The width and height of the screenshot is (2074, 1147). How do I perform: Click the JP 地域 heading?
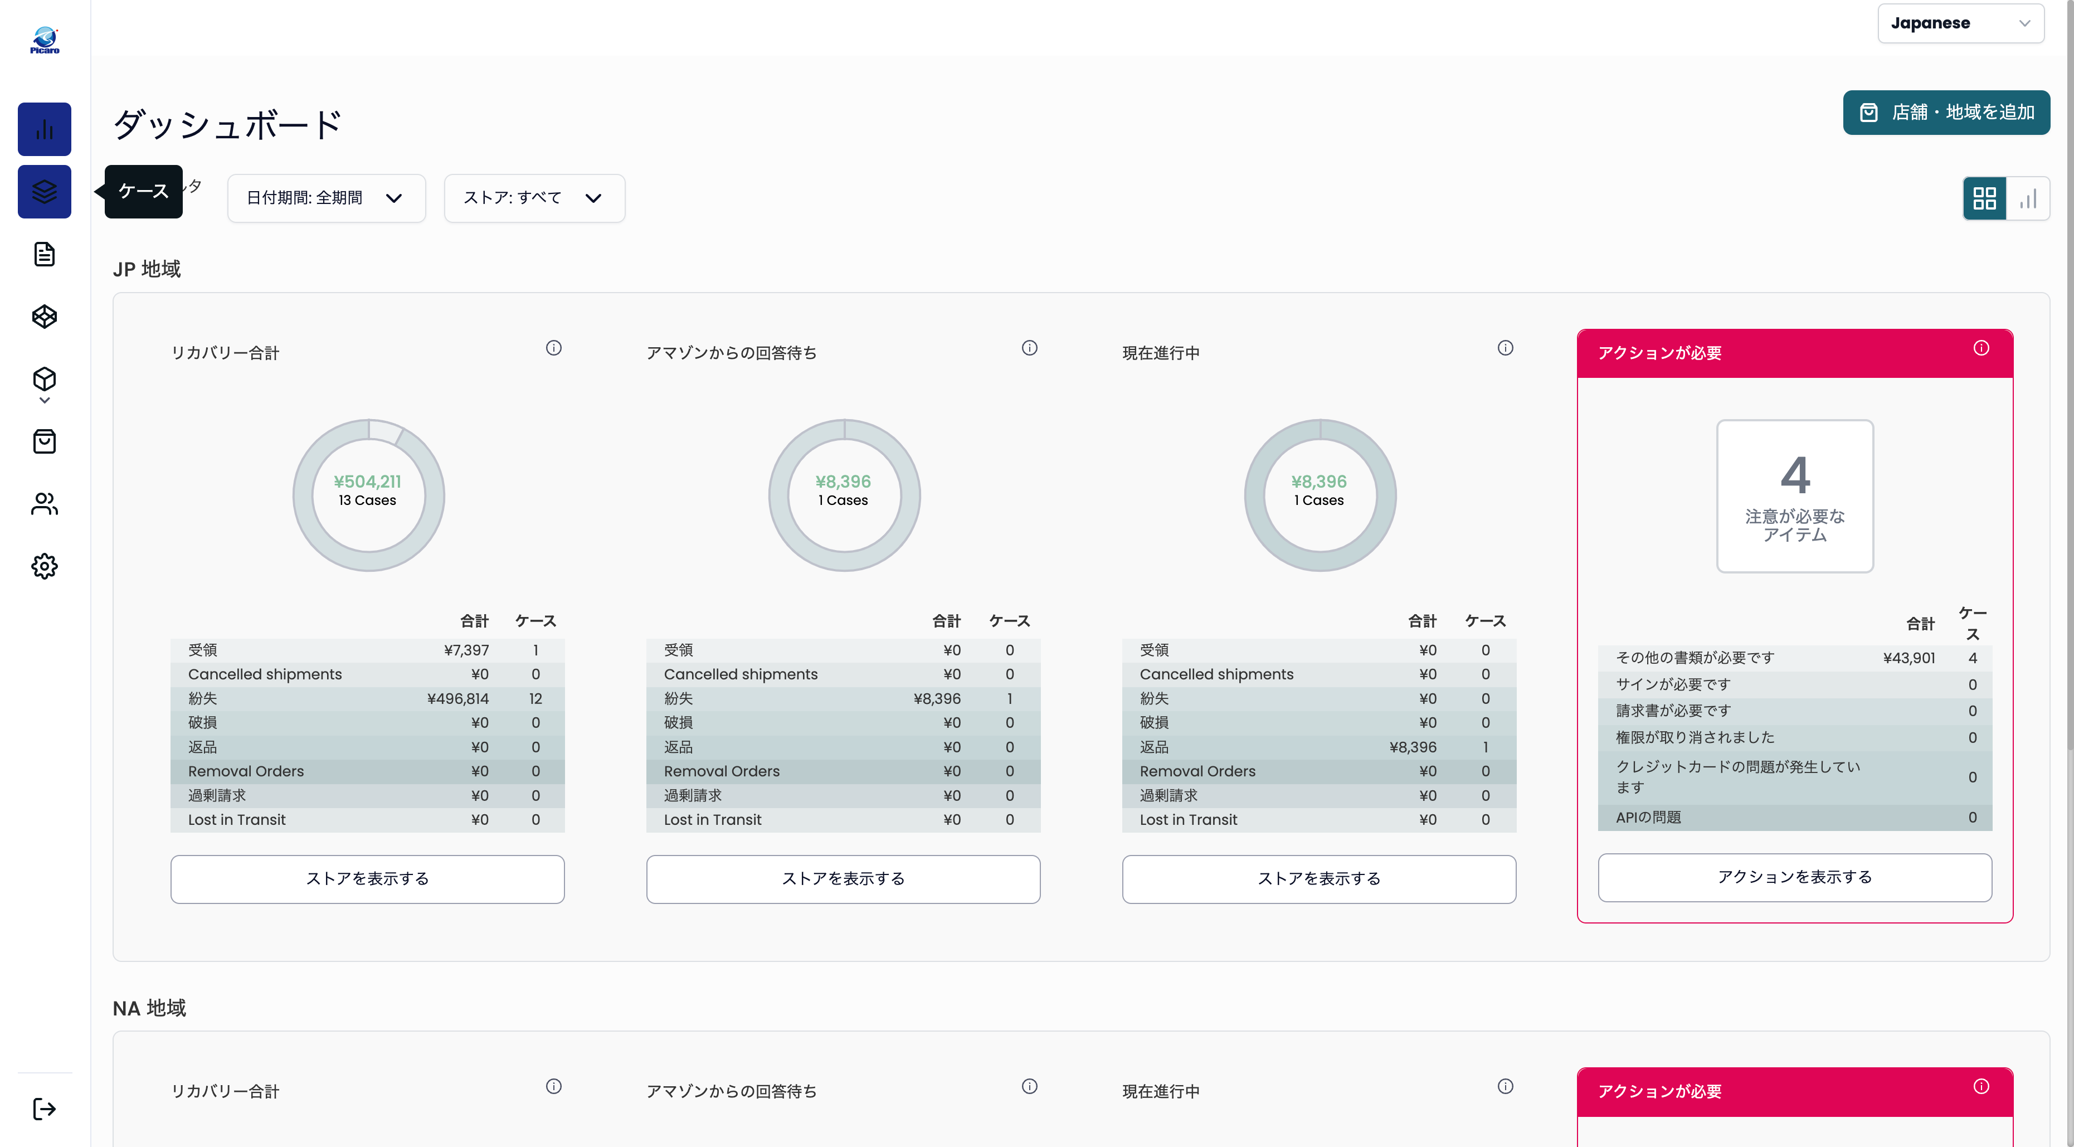(147, 269)
